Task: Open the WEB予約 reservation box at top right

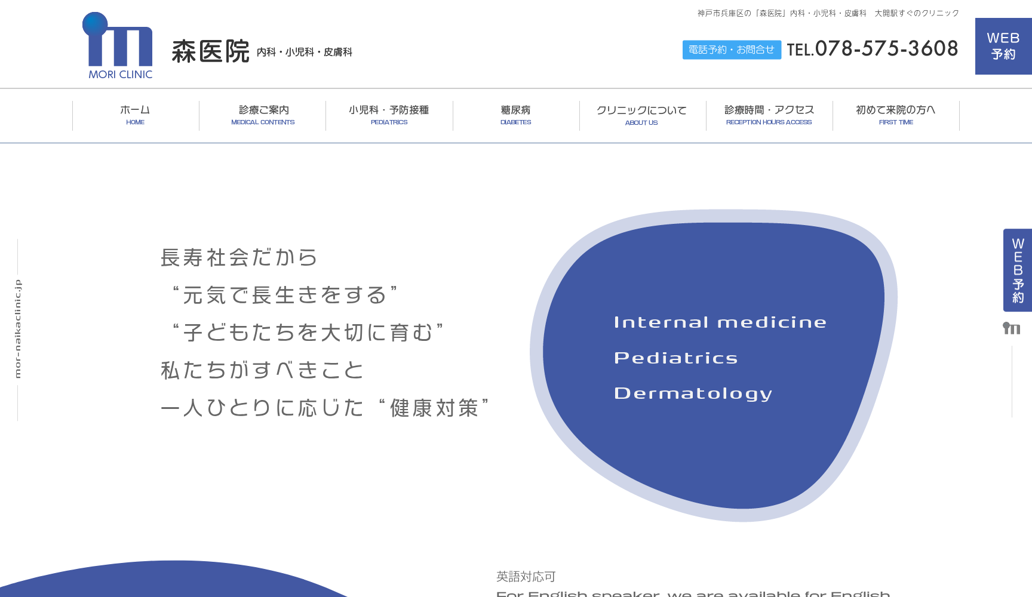Action: pos(1004,44)
